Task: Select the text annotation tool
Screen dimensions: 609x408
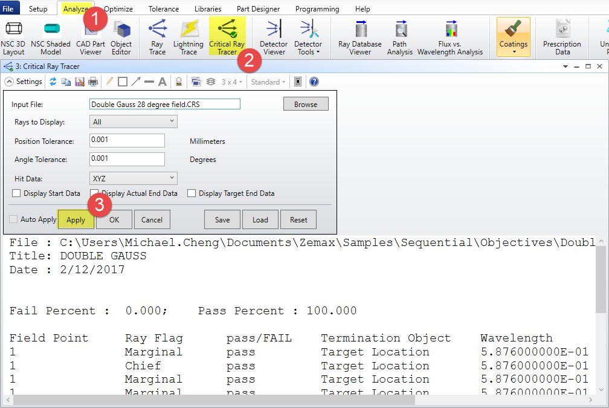Action: 163,82
